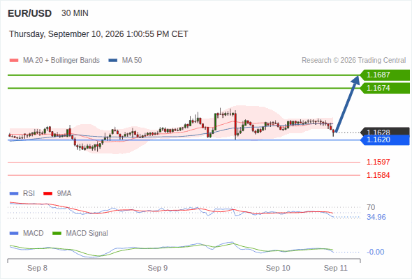412x279 pixels.
Task: Click the 1.1597 red support level
Action: (x=378, y=162)
